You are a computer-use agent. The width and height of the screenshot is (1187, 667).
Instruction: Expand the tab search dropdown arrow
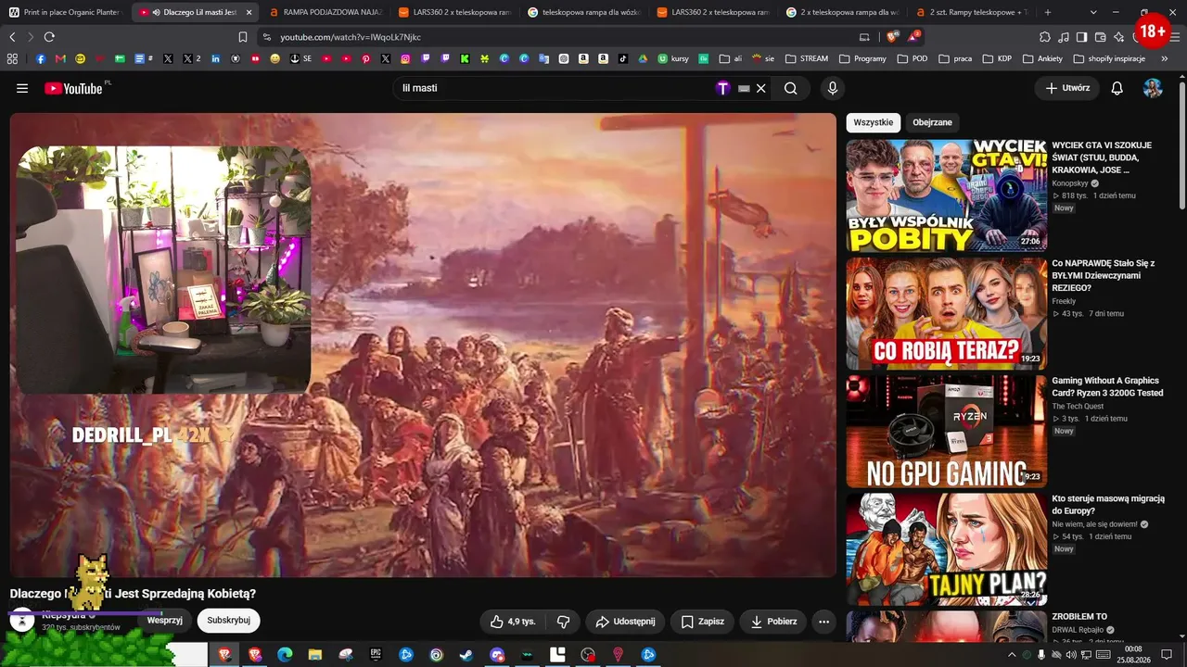[x=1093, y=12]
